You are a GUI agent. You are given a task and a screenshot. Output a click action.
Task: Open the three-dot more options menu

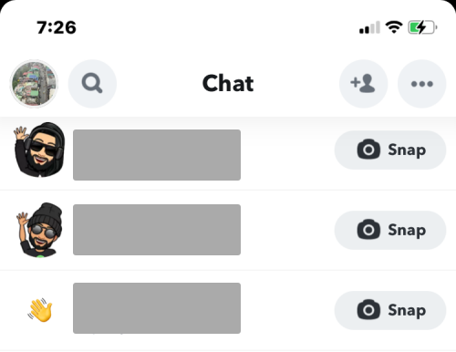[422, 84]
